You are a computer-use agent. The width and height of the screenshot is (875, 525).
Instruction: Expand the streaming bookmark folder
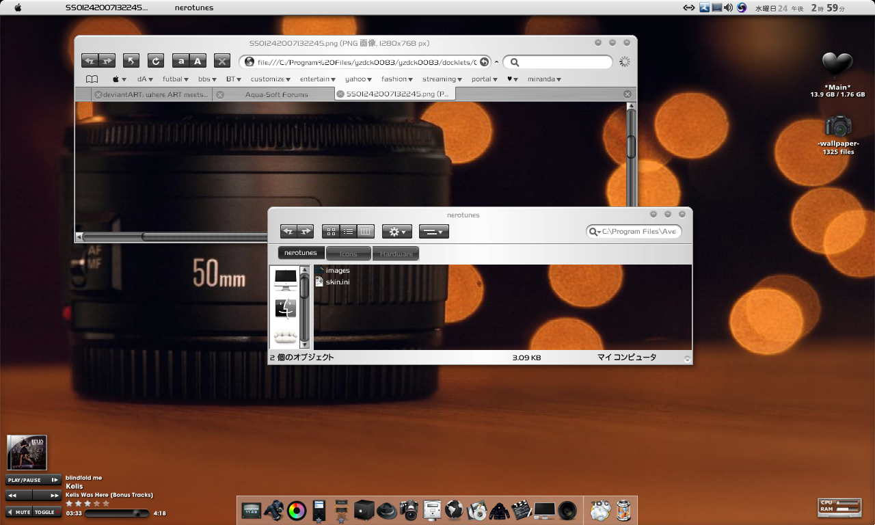pyautogui.click(x=442, y=79)
